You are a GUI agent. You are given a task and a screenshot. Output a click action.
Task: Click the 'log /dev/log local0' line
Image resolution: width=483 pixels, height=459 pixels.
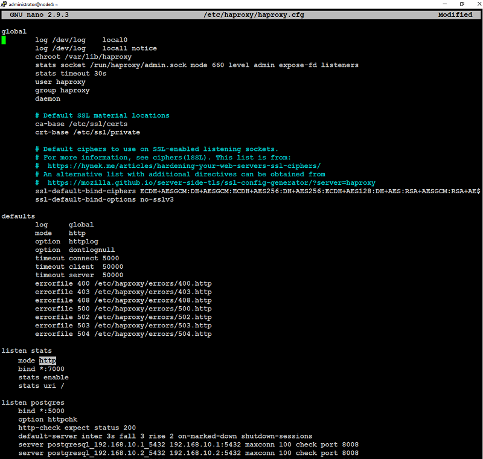[81, 40]
